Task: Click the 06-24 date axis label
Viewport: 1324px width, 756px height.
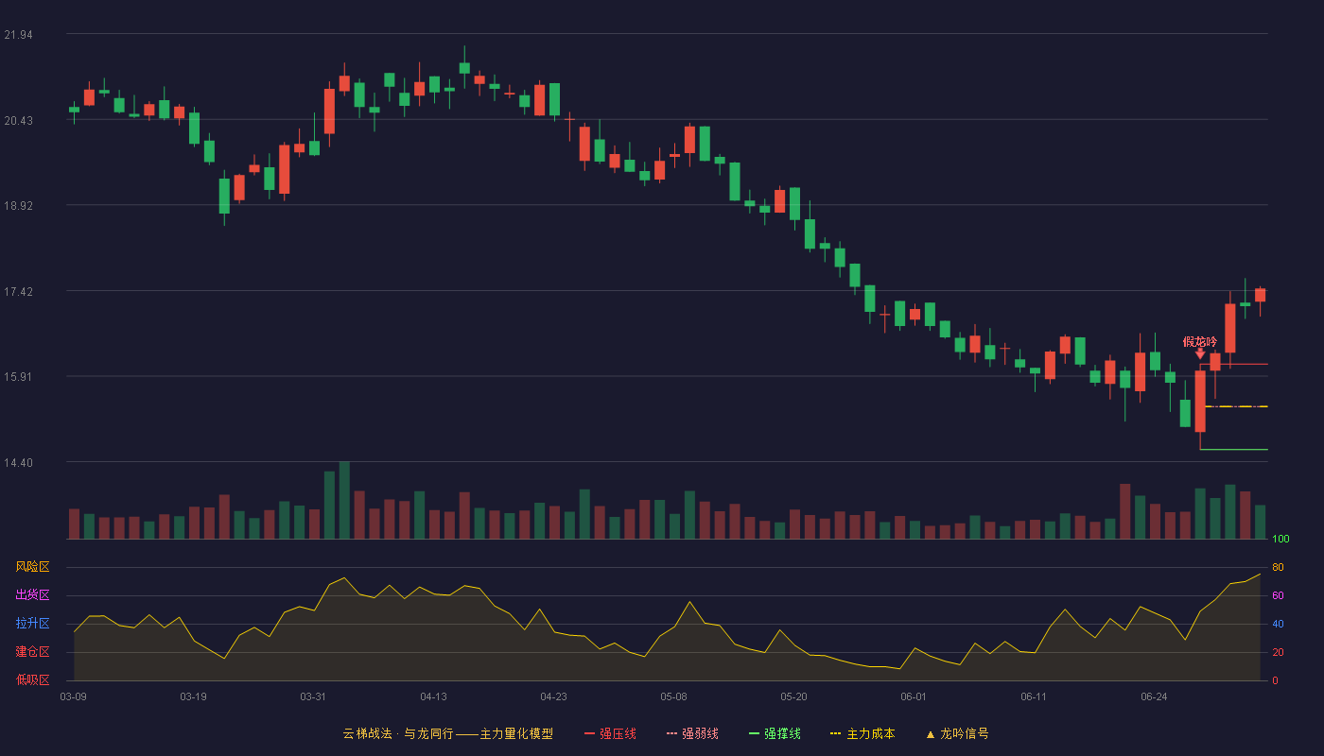Action: pos(1154,696)
